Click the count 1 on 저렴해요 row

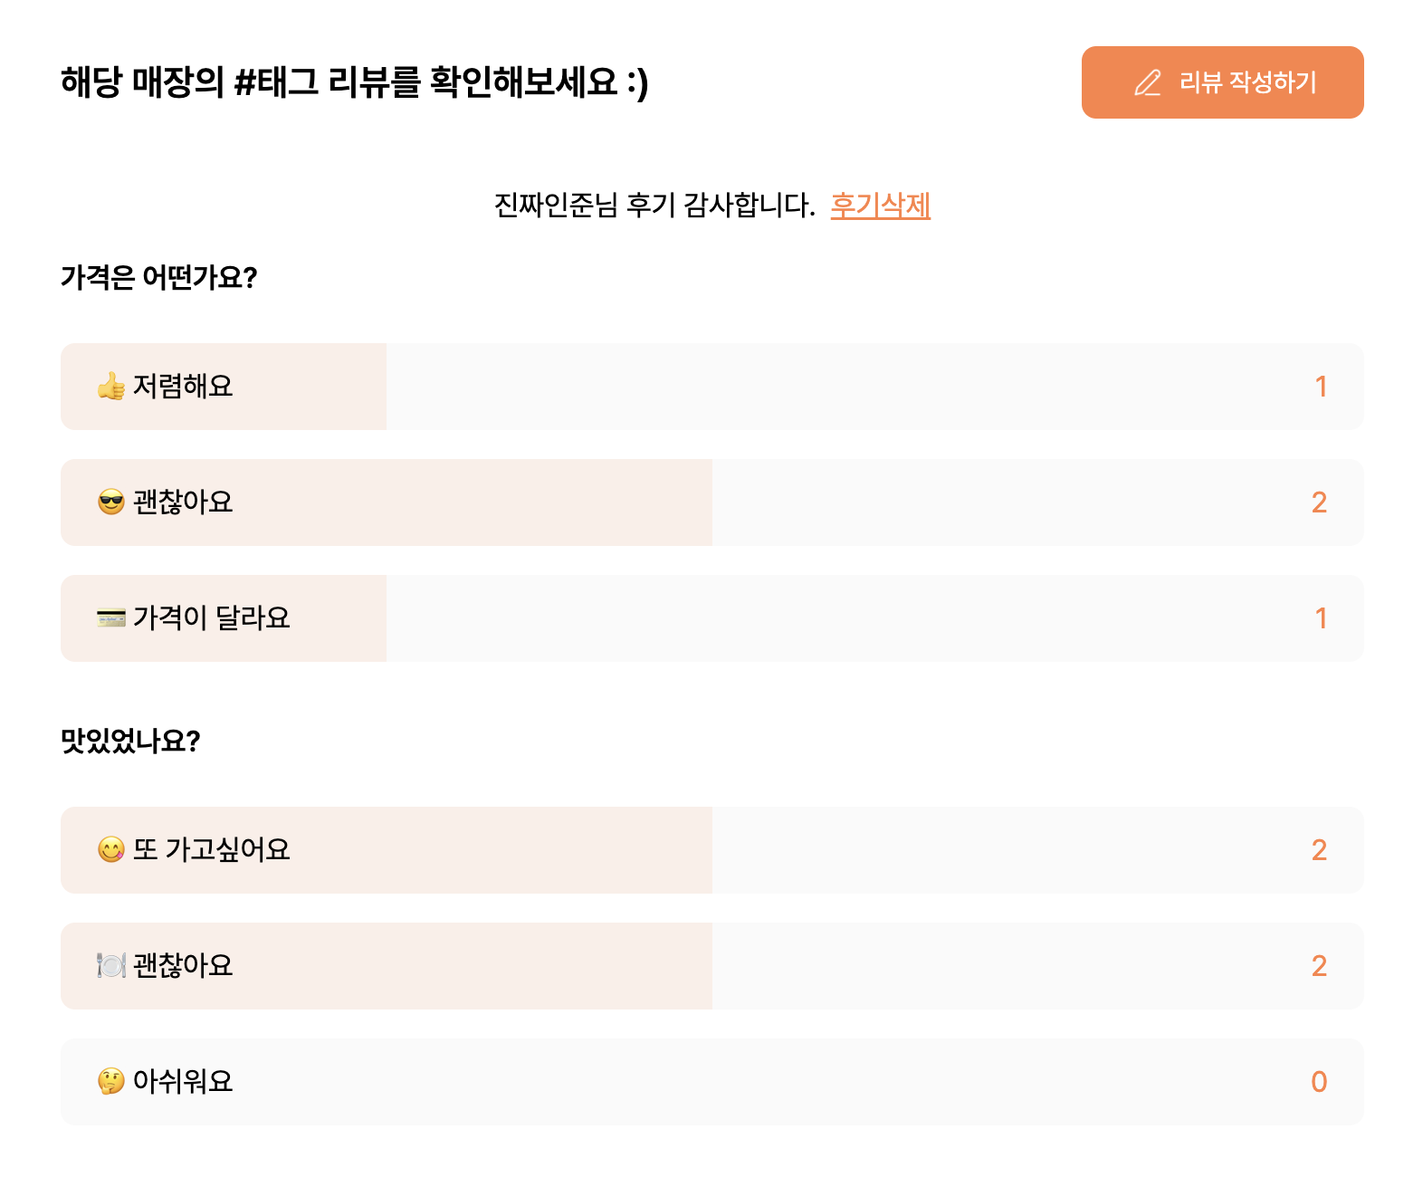pos(1321,387)
